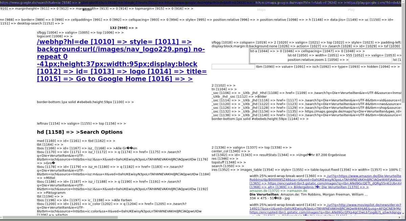Viewport: 406px width, 221px height.
Task: Click the horizontal scrollbar right arrow
Action: [399, 217]
